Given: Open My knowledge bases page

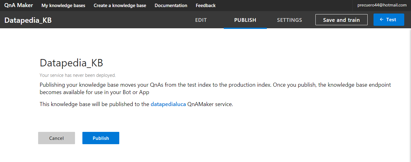Looking at the screenshot, I should tap(63, 6).
